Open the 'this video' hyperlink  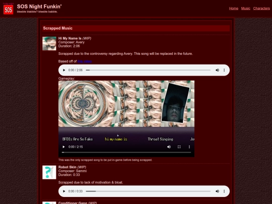[x=85, y=61]
